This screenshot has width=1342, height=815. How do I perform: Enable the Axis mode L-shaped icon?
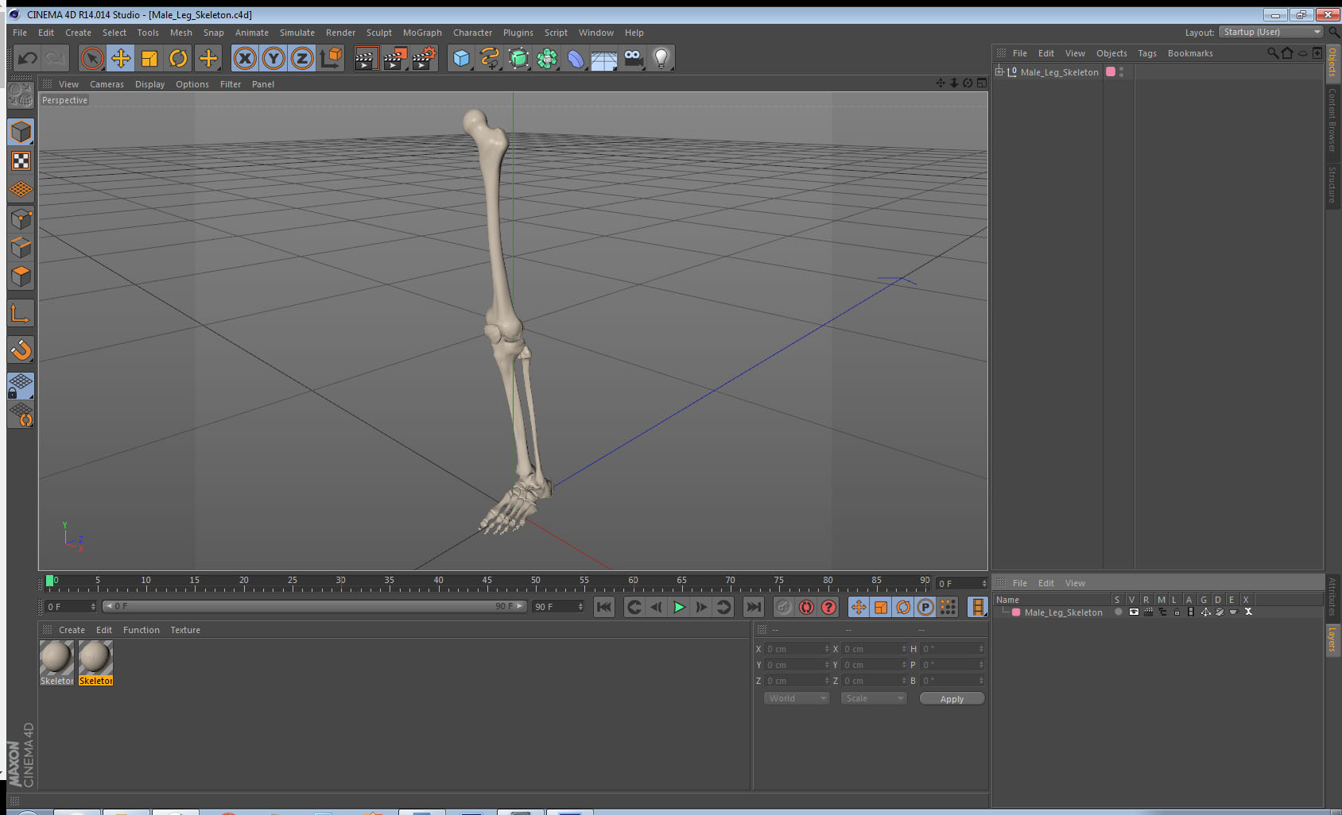(21, 314)
